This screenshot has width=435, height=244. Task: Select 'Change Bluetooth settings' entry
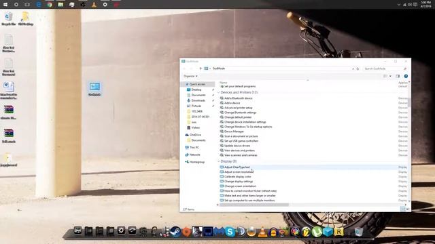click(x=240, y=113)
